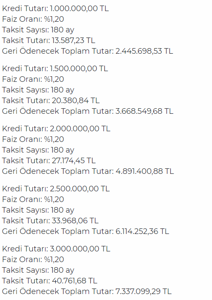
Task: Select the total repayment 7.337.099,29 TL line
Action: pos(87,291)
